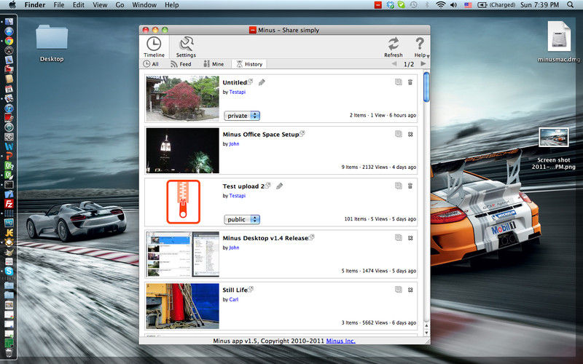Delete Test upload 2 using trash icon
Viewport: 583px width, 364px height.
(x=410, y=186)
